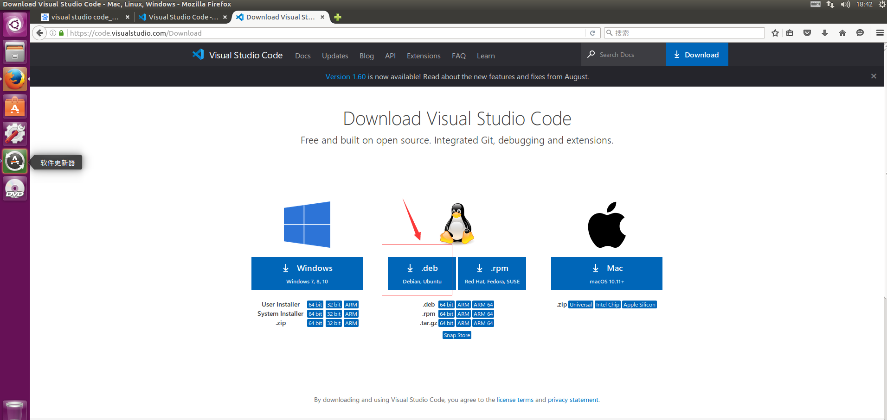Open Blog in site navigation

click(366, 56)
